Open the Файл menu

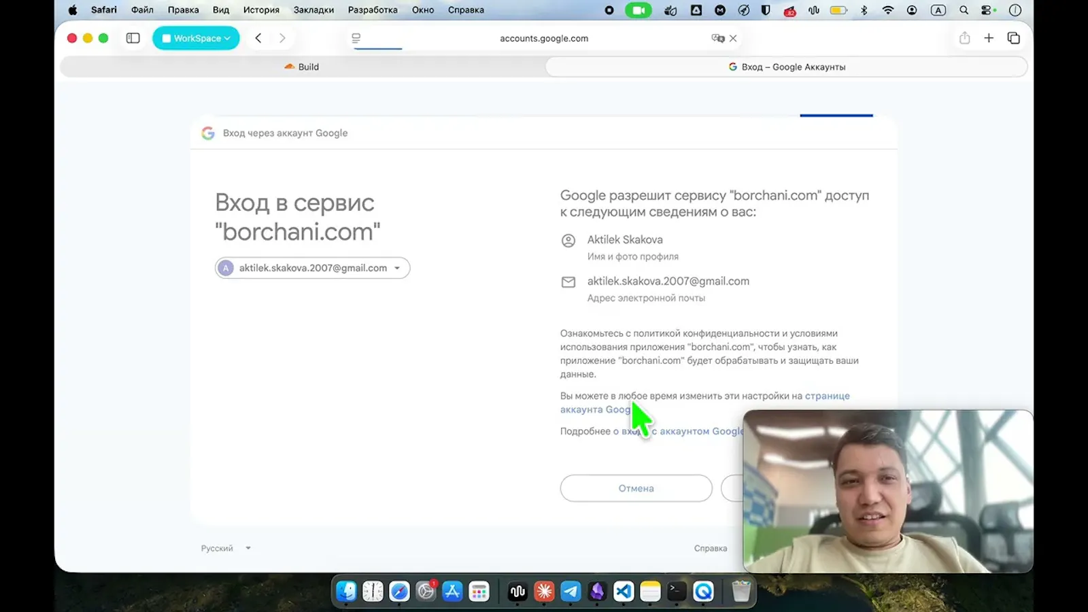[x=142, y=10]
